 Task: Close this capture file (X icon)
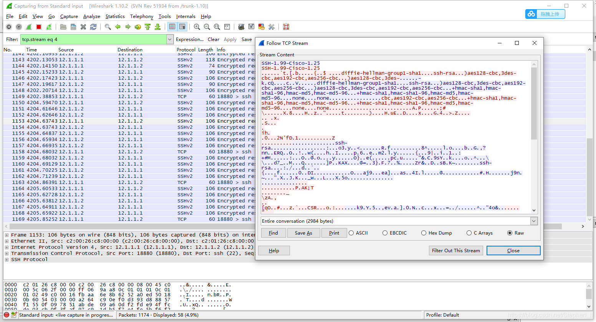[83, 27]
